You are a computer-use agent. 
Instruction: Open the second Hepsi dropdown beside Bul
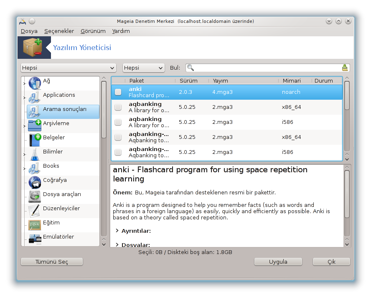tap(143, 68)
